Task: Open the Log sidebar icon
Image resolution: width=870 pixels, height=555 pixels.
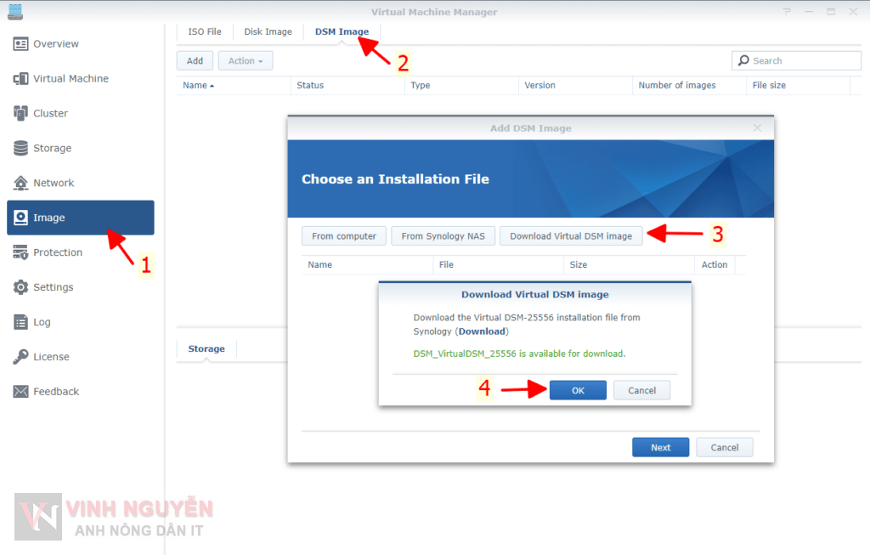Action: (20, 322)
